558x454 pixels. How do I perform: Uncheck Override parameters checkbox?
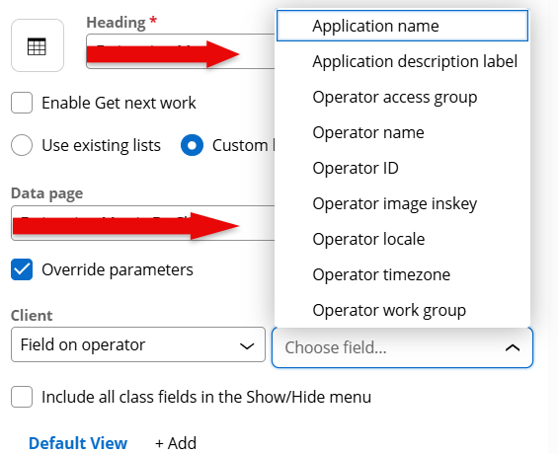22,269
